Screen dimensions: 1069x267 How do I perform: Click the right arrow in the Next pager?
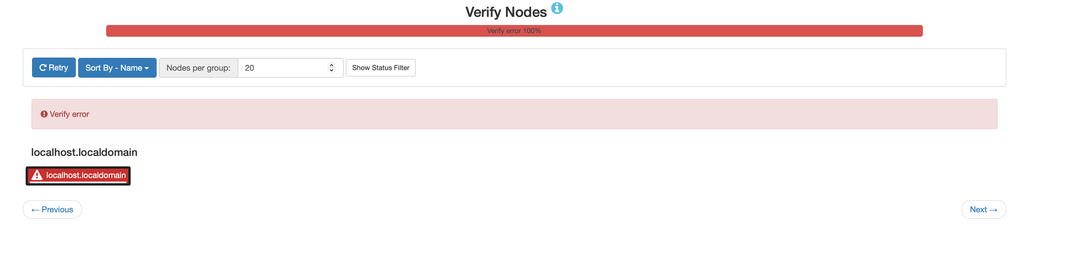coord(993,210)
